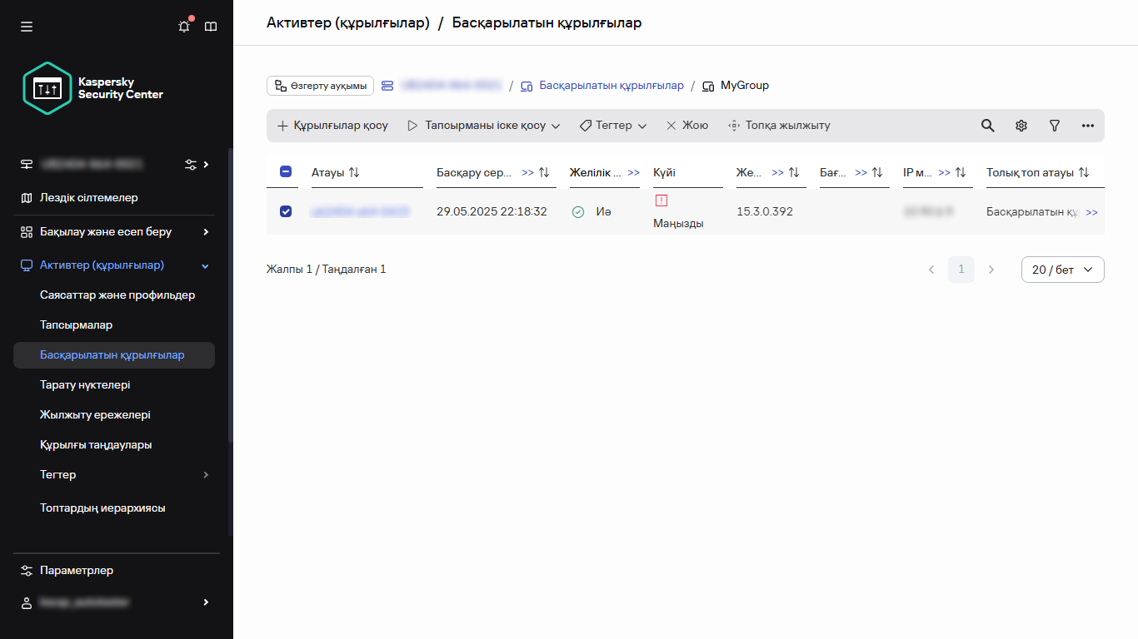Open the ellipsis more-actions menu

[1087, 125]
